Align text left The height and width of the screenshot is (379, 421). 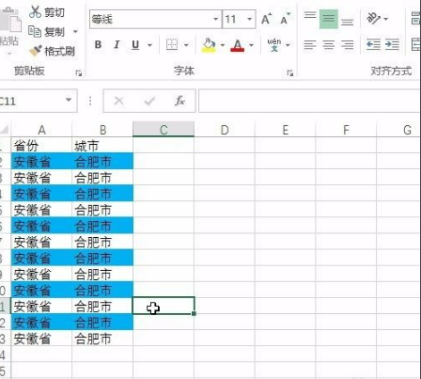[310, 45]
